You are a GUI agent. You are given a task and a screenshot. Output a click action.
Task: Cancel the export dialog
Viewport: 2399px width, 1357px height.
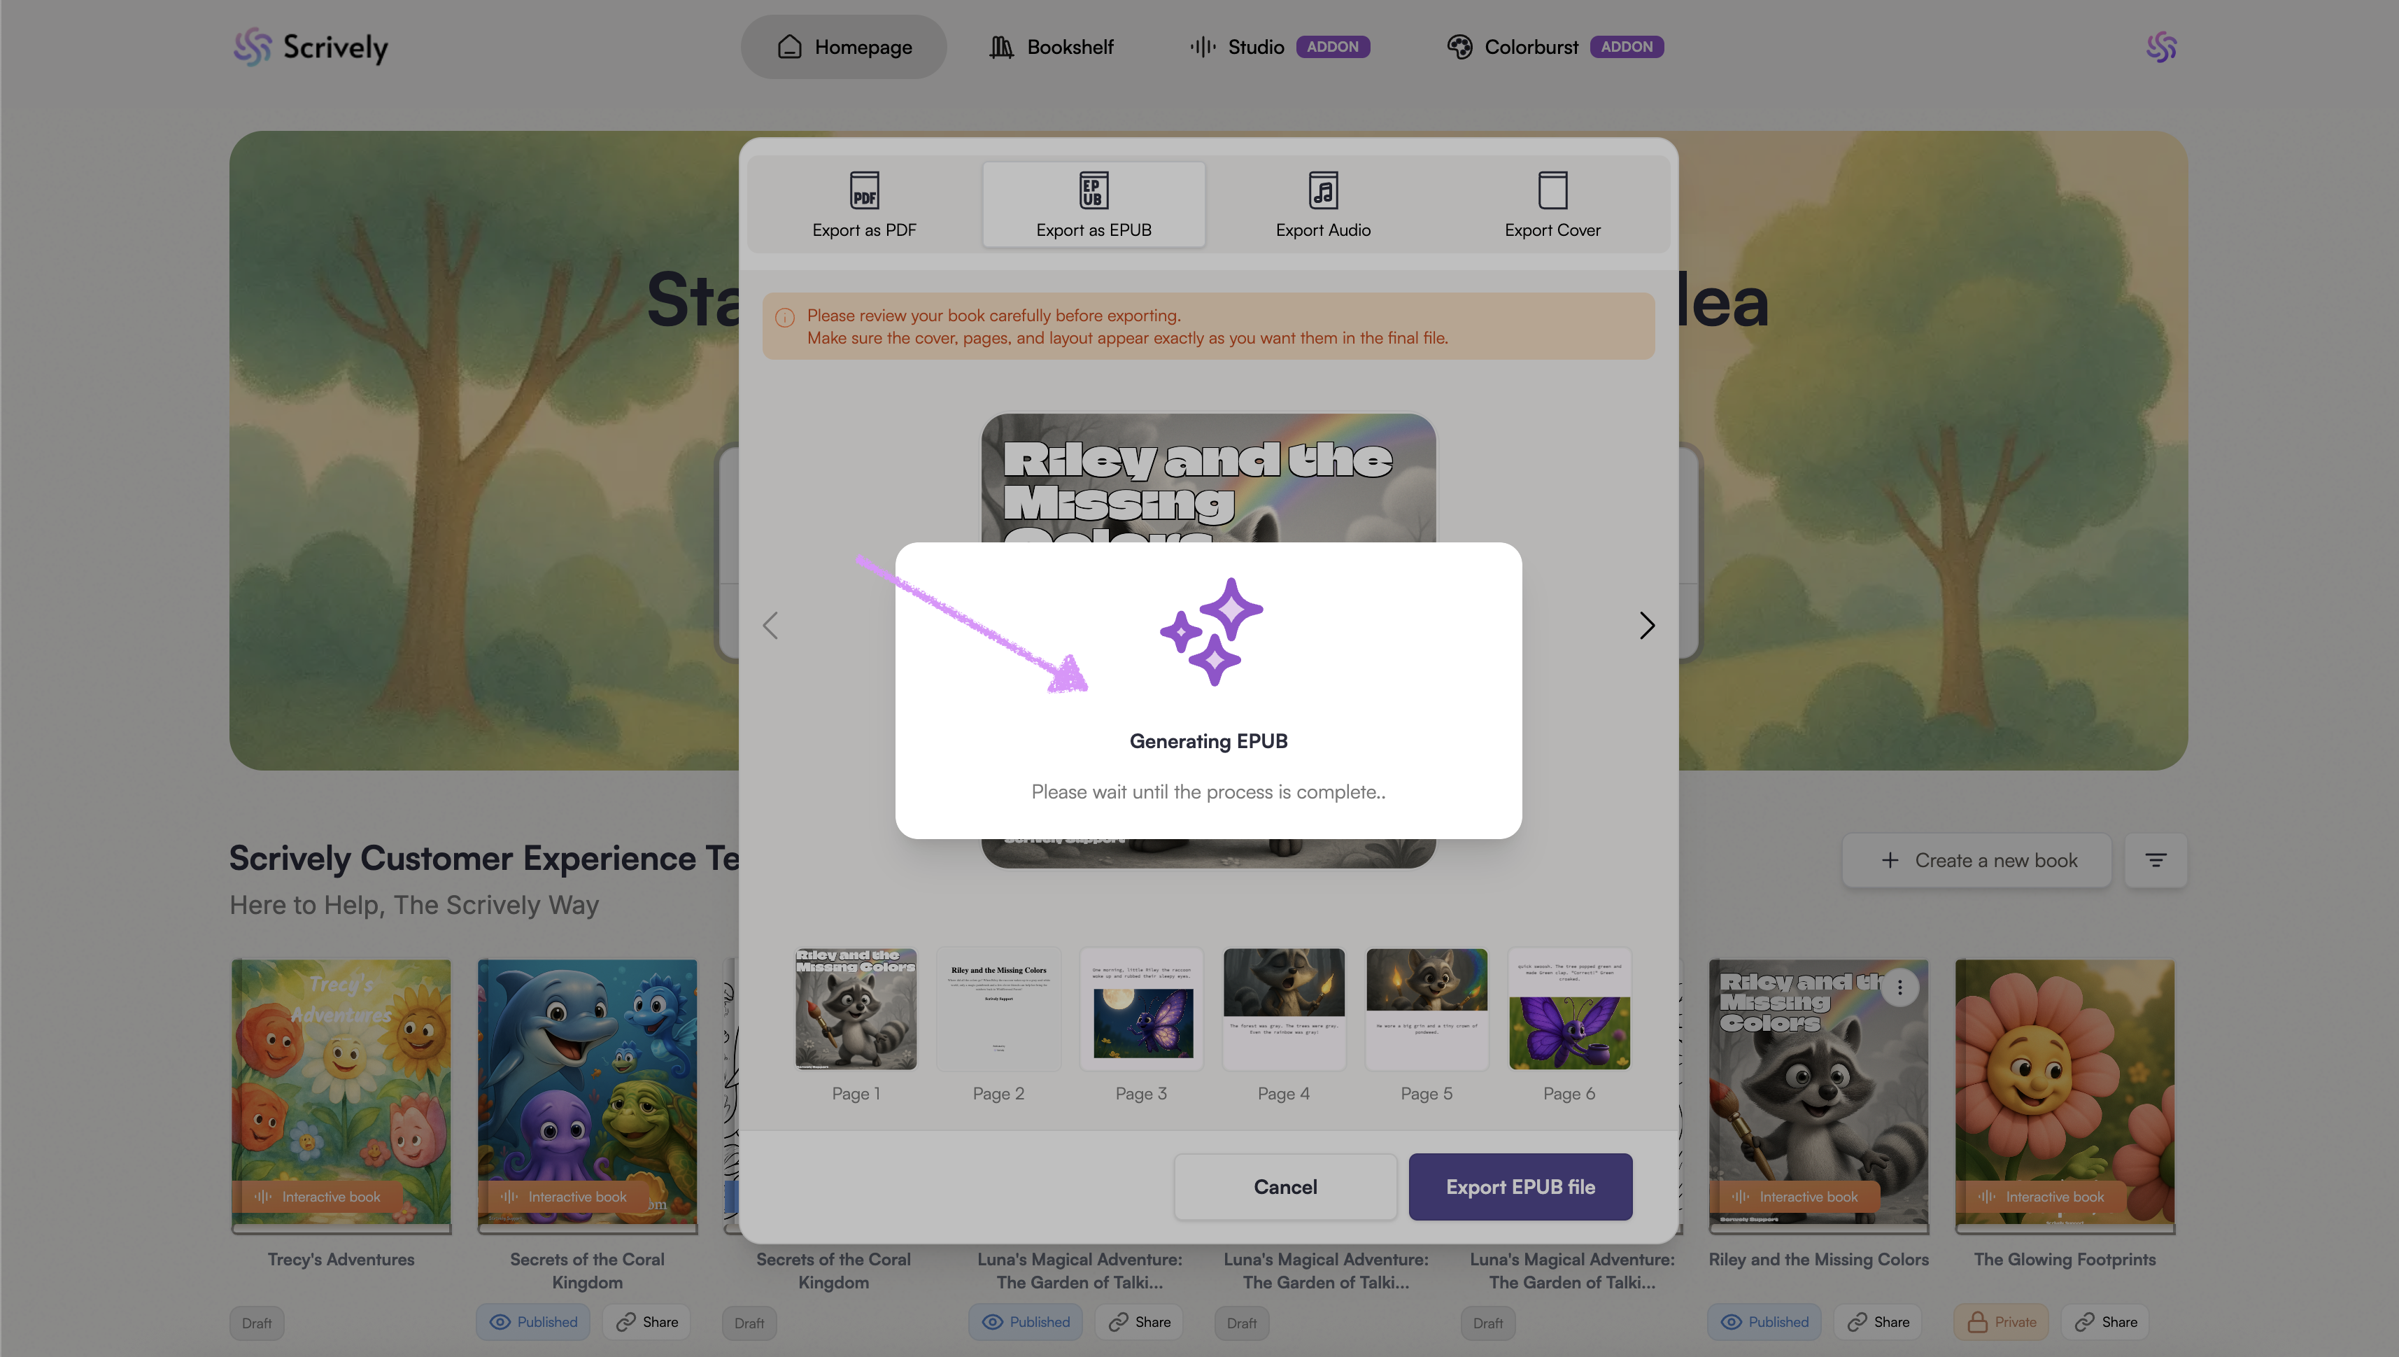pos(1285,1186)
